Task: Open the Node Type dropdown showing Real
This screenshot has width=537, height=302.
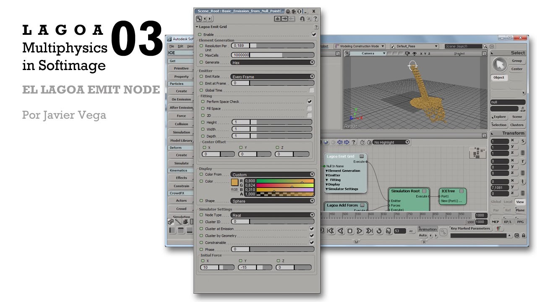Action: (x=272, y=215)
